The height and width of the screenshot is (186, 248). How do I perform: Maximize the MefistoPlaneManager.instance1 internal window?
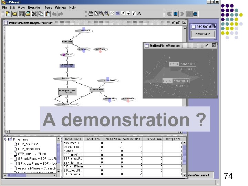(x=178, y=23)
